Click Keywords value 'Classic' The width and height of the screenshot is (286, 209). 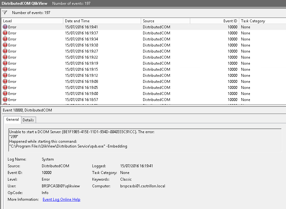(x=126, y=179)
